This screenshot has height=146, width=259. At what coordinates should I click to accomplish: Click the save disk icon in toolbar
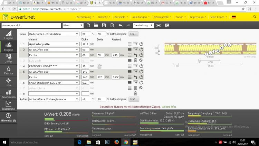click(104, 25)
